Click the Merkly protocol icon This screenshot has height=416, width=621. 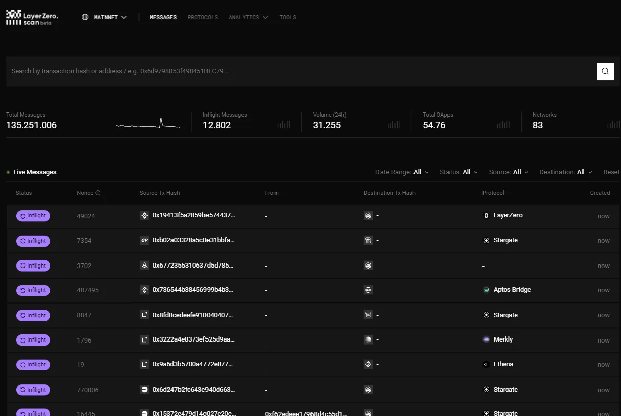487,339
